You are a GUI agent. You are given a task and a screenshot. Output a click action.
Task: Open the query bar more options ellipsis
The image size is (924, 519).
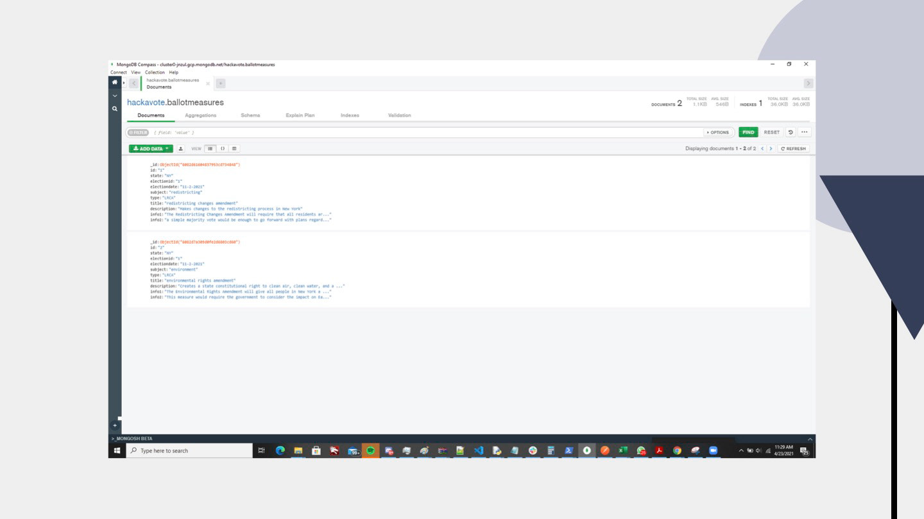[804, 132]
